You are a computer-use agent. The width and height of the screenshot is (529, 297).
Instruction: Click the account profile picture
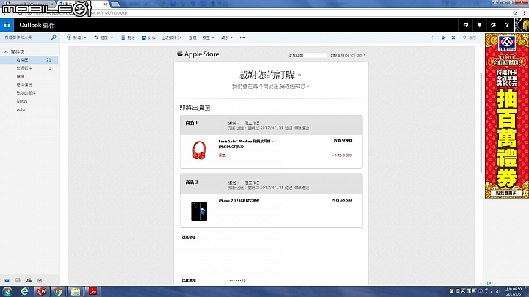coord(522,25)
